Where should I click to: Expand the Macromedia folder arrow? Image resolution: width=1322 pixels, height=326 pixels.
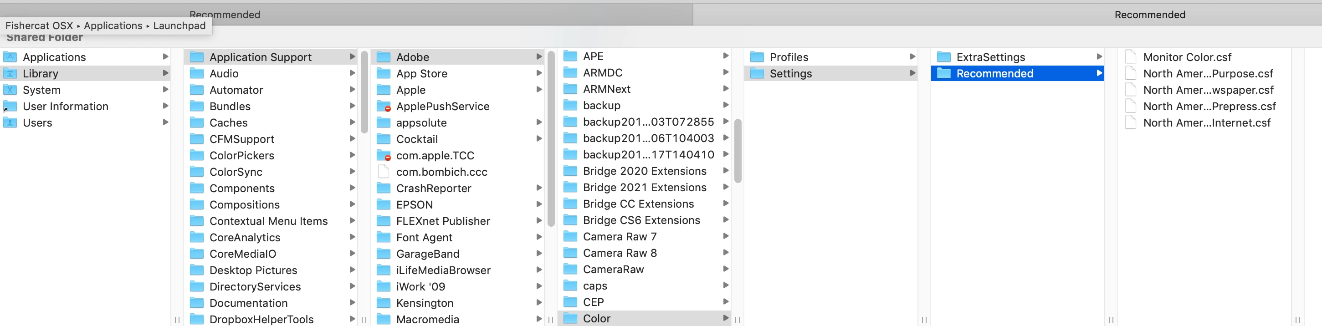(x=539, y=319)
